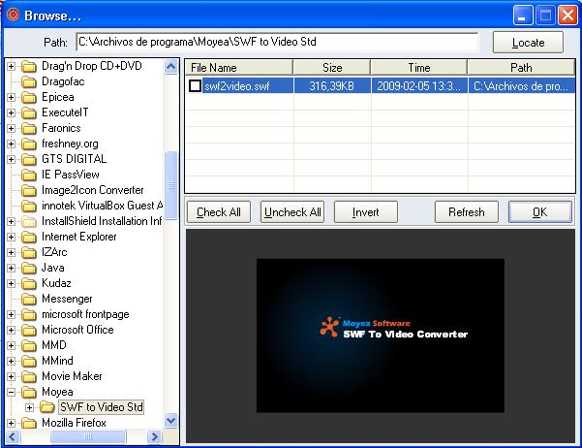Click the Java folder icon

coord(29,268)
